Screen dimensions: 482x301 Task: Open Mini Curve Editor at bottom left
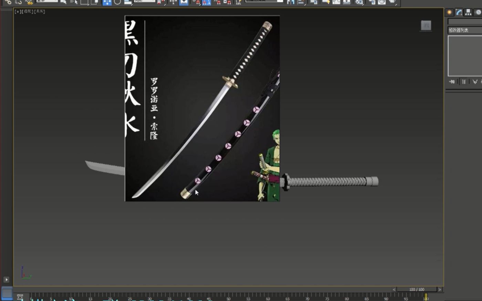(20, 297)
